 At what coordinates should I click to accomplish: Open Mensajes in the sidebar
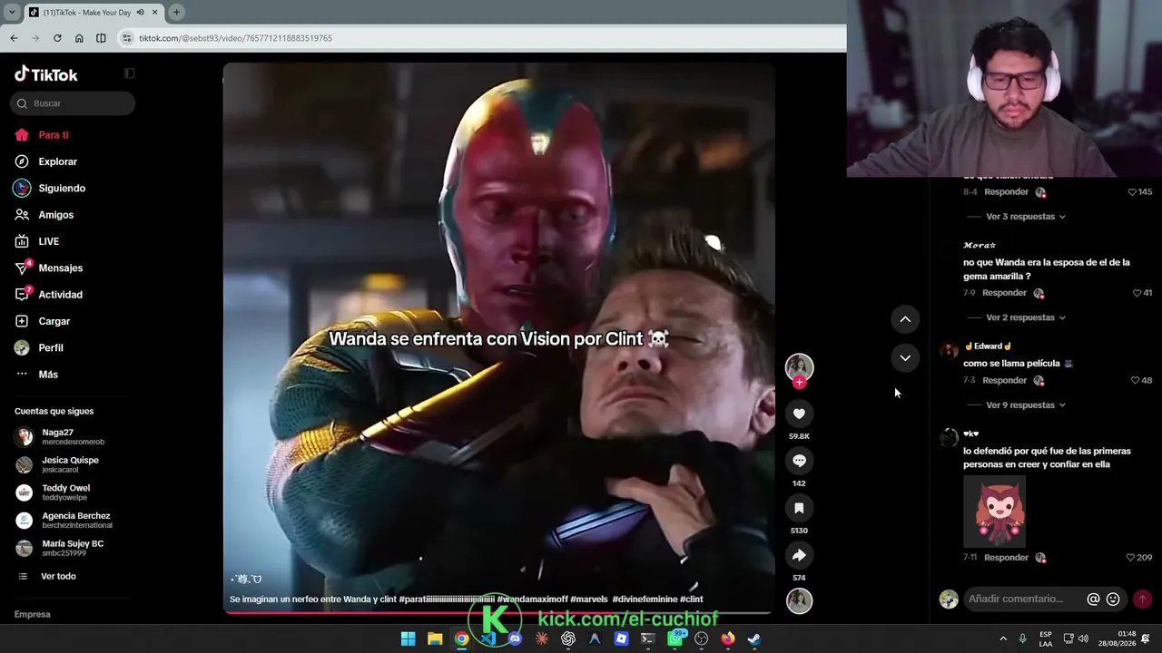coord(60,268)
